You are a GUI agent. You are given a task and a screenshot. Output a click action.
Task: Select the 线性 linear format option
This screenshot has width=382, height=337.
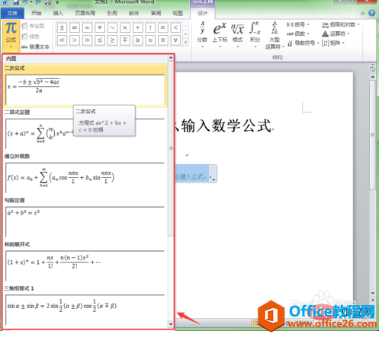point(30,37)
